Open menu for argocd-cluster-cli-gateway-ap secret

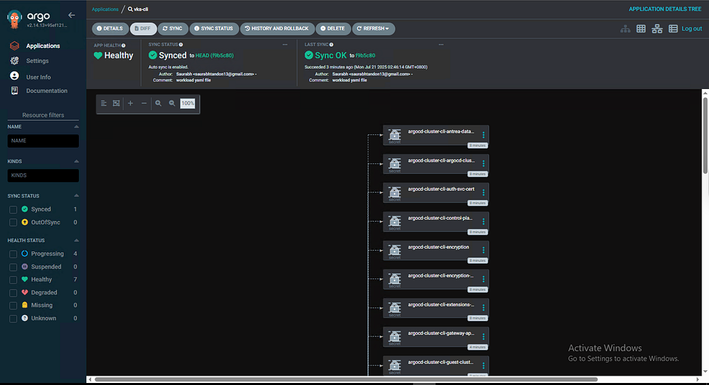[x=483, y=336]
